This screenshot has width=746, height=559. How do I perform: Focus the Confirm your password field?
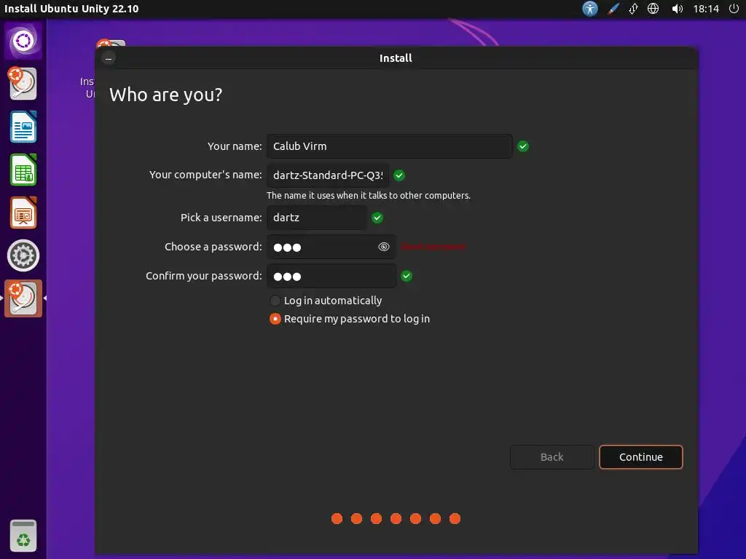tap(331, 276)
